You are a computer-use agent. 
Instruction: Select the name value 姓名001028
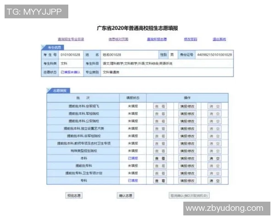112,55
